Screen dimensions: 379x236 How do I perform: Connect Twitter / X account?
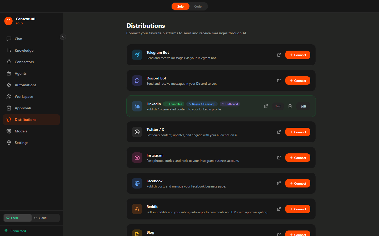298,132
